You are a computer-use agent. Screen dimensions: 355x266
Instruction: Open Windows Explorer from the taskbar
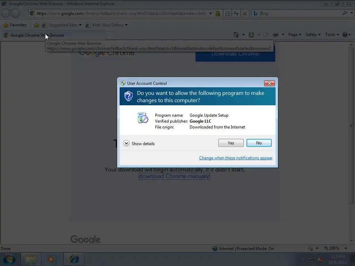tap(31, 259)
